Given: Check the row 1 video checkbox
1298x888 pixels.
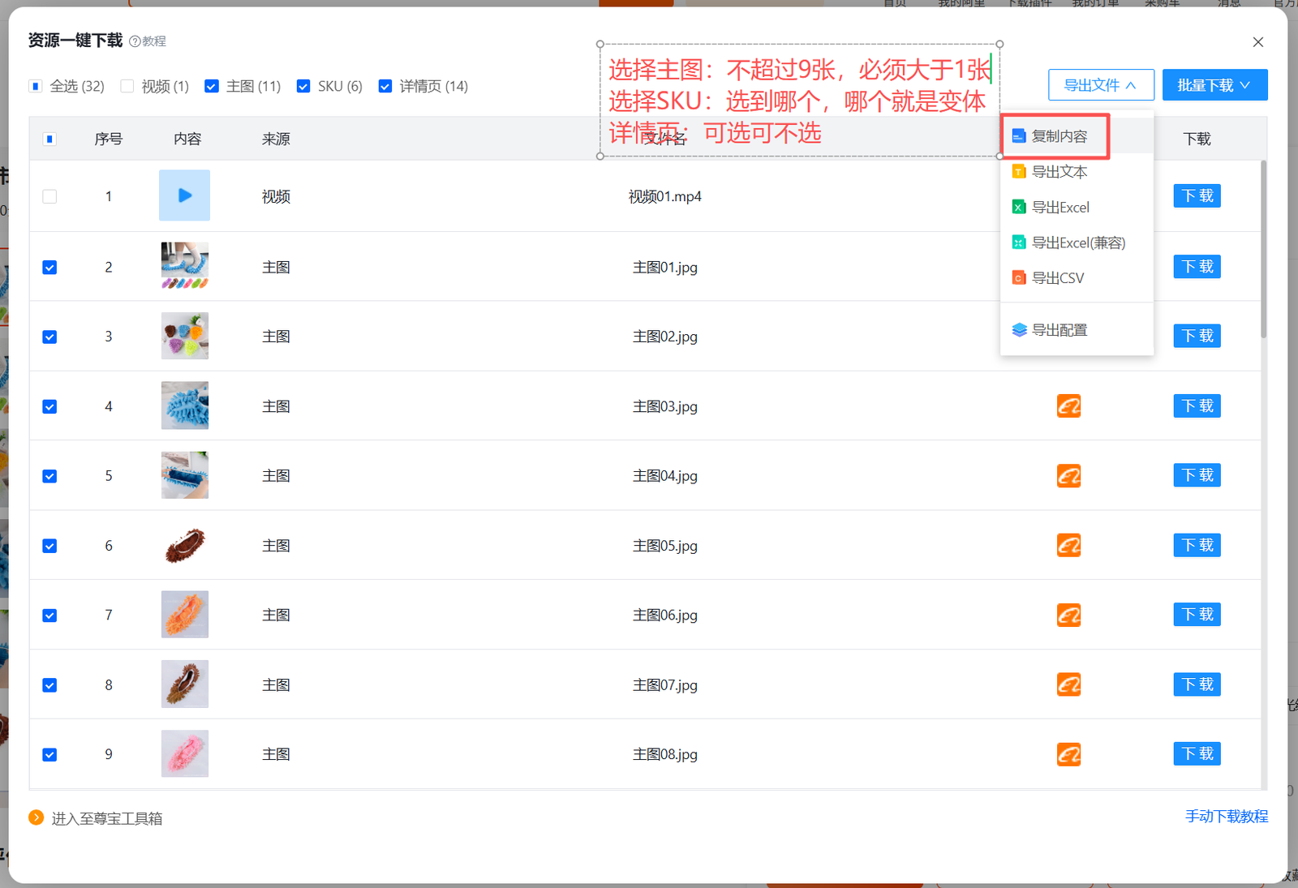Looking at the screenshot, I should point(49,195).
